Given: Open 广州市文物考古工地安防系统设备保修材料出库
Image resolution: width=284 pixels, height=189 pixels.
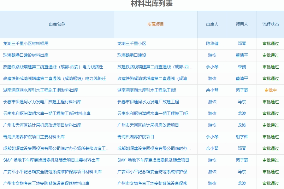Looking at the screenshot, I should point(46,183).
